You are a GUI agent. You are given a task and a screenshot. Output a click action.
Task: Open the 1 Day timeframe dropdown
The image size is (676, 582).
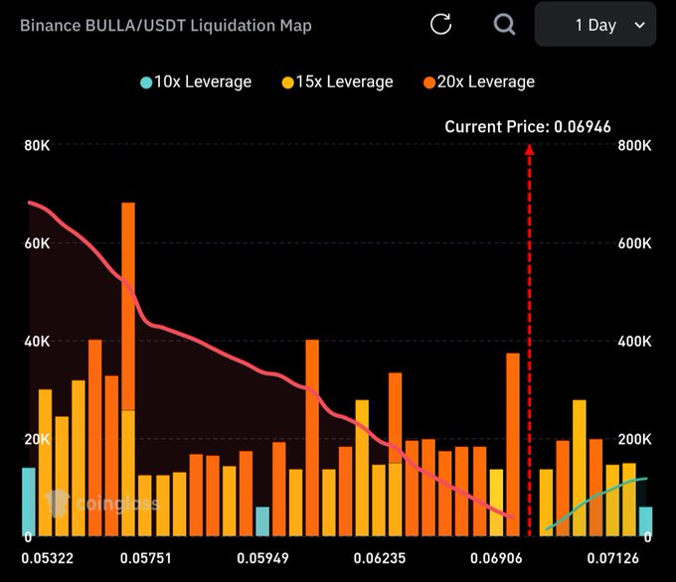click(x=595, y=25)
